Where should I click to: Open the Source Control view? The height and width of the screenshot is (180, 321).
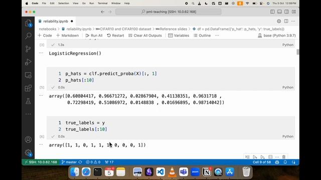pyautogui.click(x=28, y=49)
